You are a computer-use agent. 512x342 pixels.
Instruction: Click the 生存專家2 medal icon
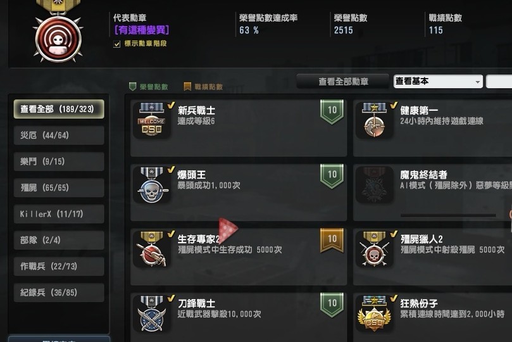click(x=152, y=249)
